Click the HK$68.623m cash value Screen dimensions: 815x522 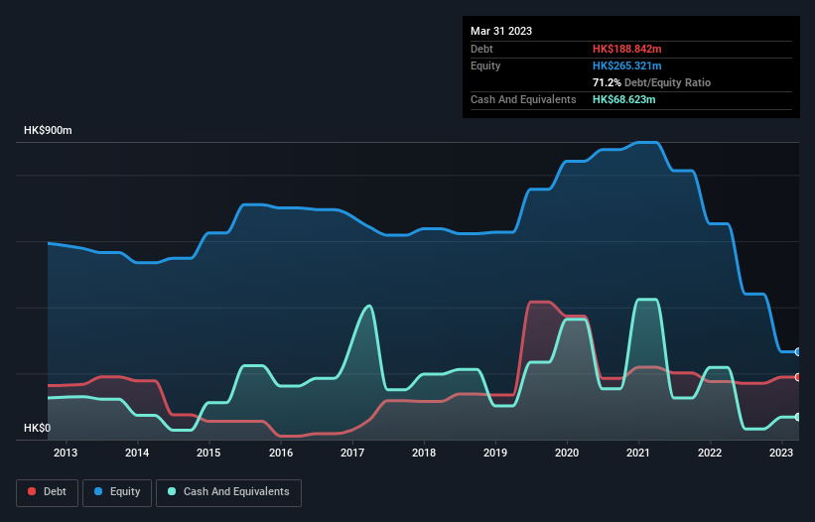point(623,99)
